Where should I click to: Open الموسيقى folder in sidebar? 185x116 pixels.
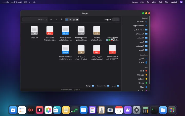click(136, 46)
